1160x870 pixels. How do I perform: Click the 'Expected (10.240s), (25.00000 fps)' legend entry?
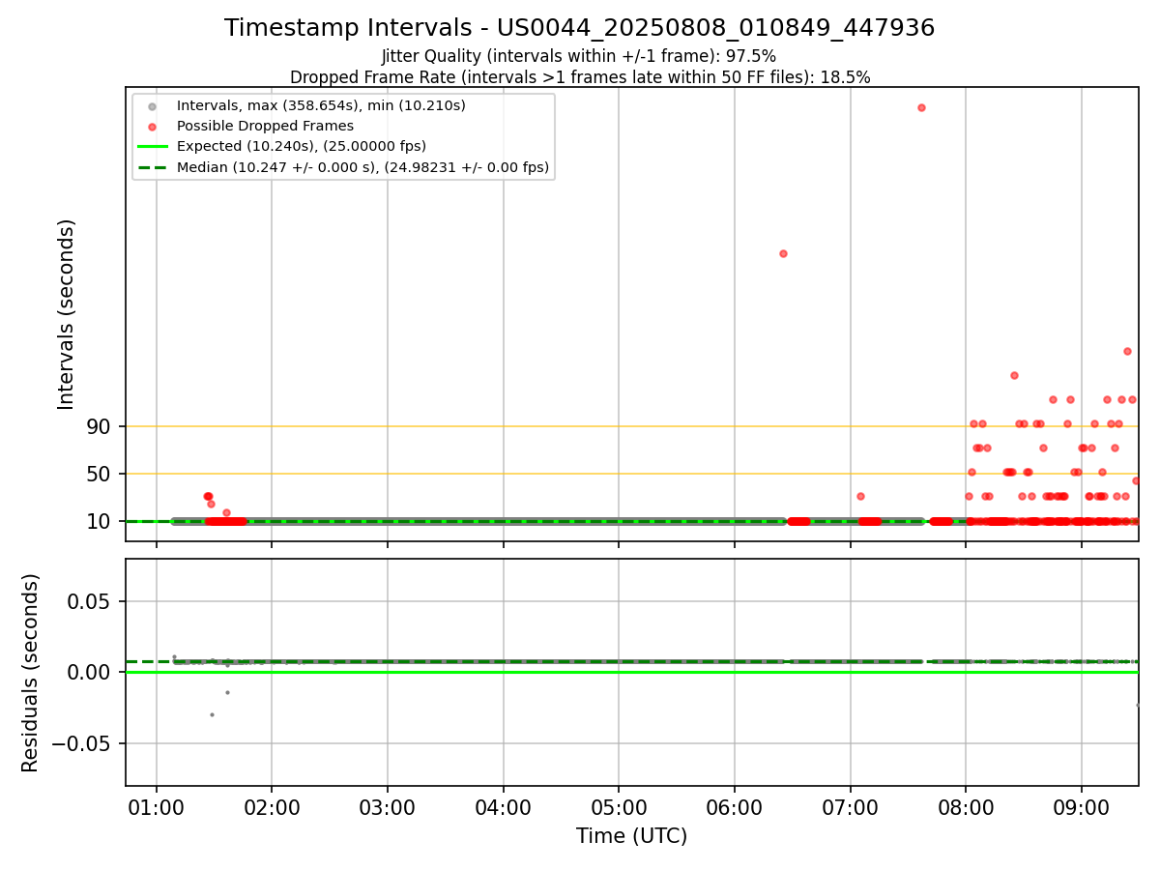(302, 146)
